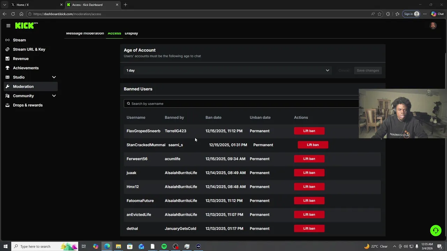The height and width of the screenshot is (251, 447).
Task: Switch to the Display tab
Action: click(131, 33)
